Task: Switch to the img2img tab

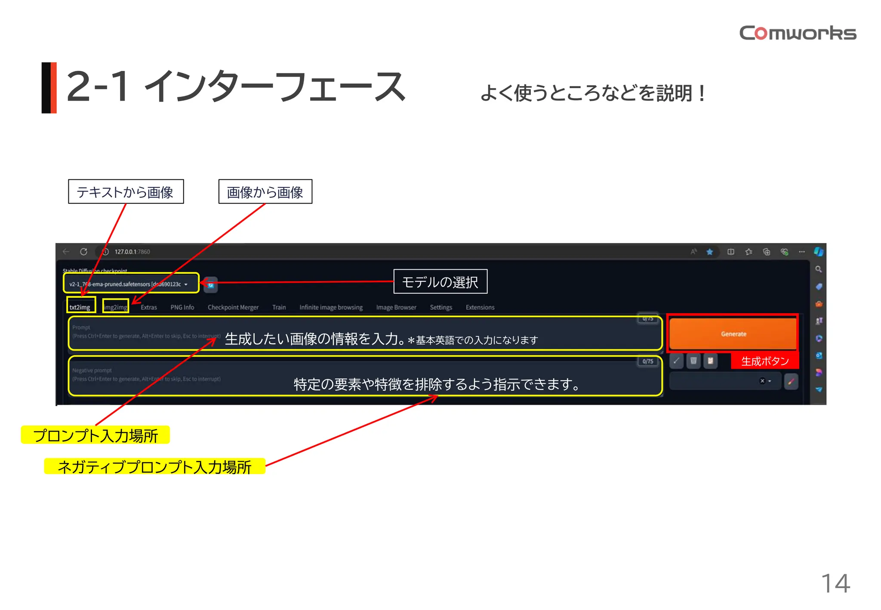Action: (x=116, y=307)
